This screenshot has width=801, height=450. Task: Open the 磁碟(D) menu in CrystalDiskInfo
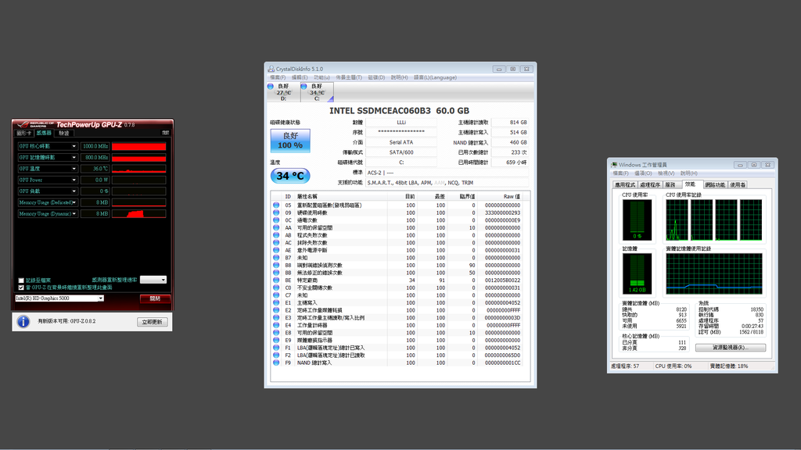pos(376,77)
